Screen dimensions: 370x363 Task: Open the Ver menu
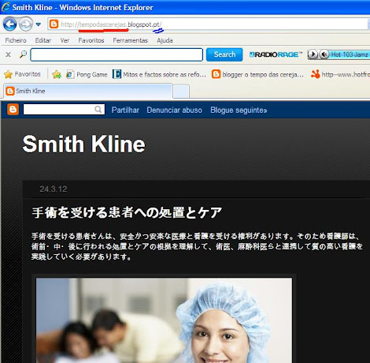click(65, 40)
